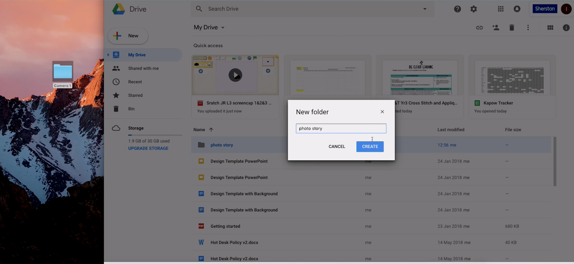574x264 pixels.
Task: Click the Share people icon
Action: tap(496, 28)
